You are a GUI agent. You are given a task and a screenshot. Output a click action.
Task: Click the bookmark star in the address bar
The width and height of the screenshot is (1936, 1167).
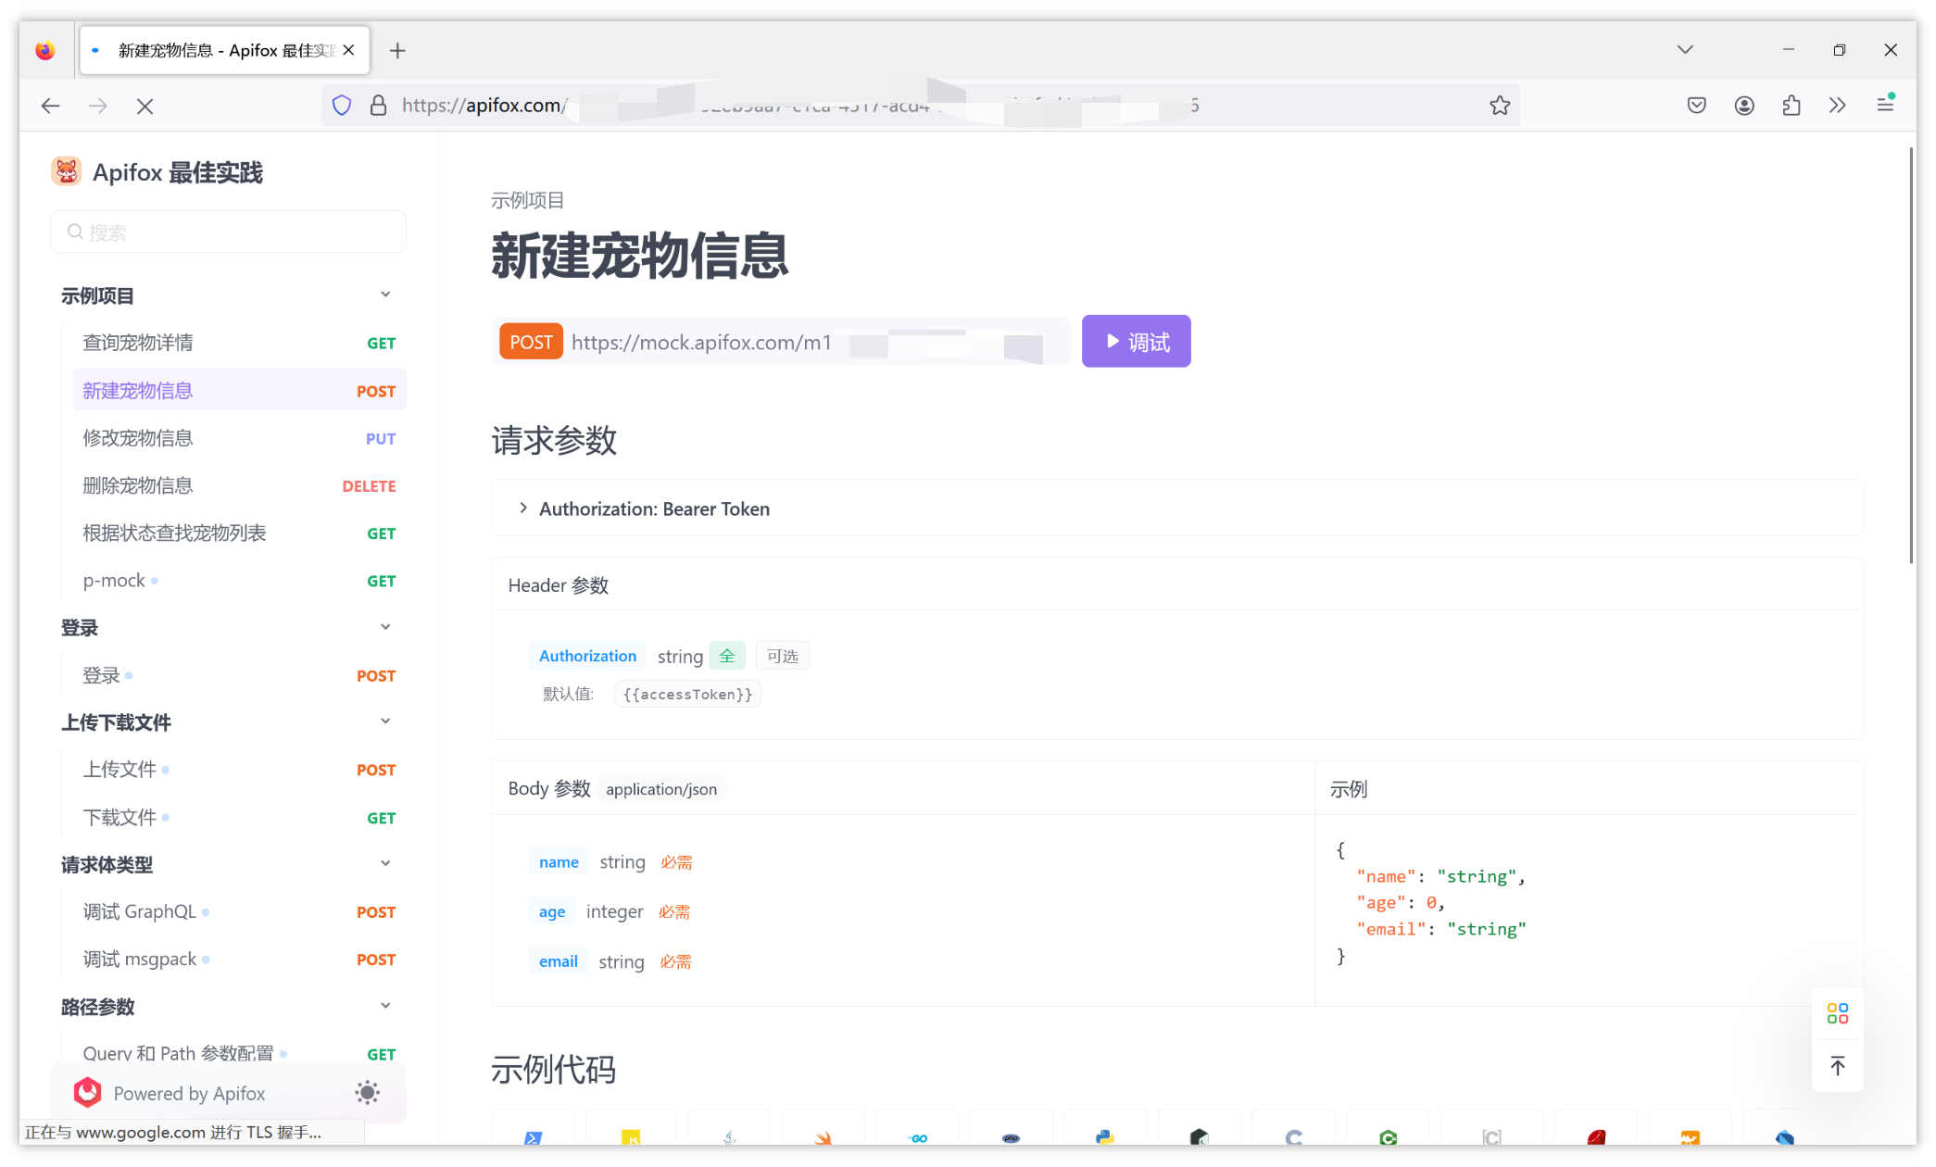point(1501,105)
